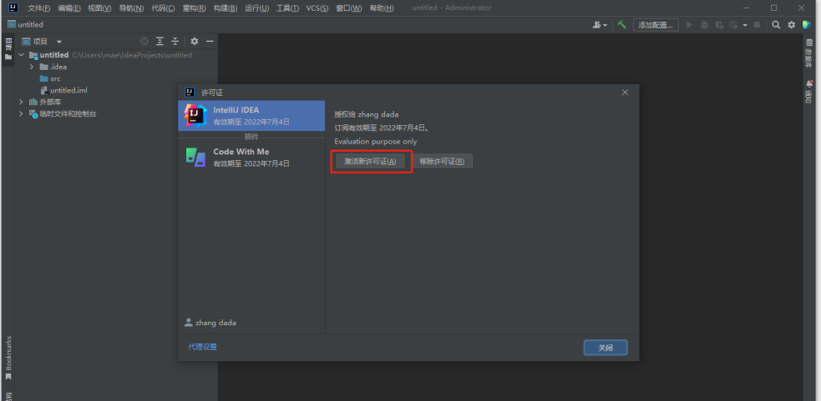Click the IntelliJ app logo in the title bar
The image size is (821, 401).
coord(13,8)
